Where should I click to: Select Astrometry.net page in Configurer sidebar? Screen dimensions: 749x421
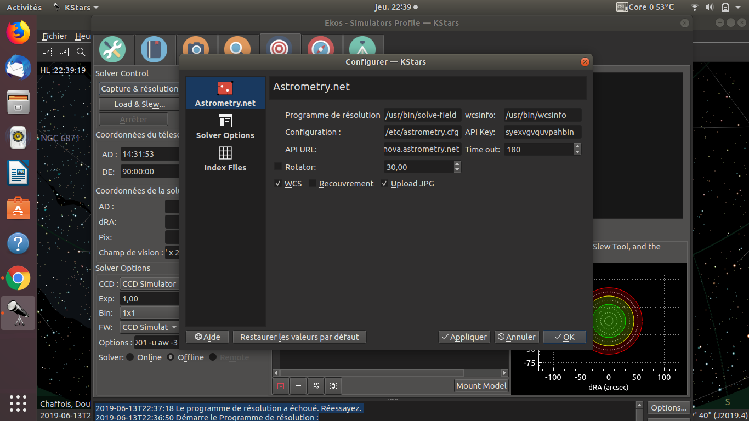click(x=225, y=93)
